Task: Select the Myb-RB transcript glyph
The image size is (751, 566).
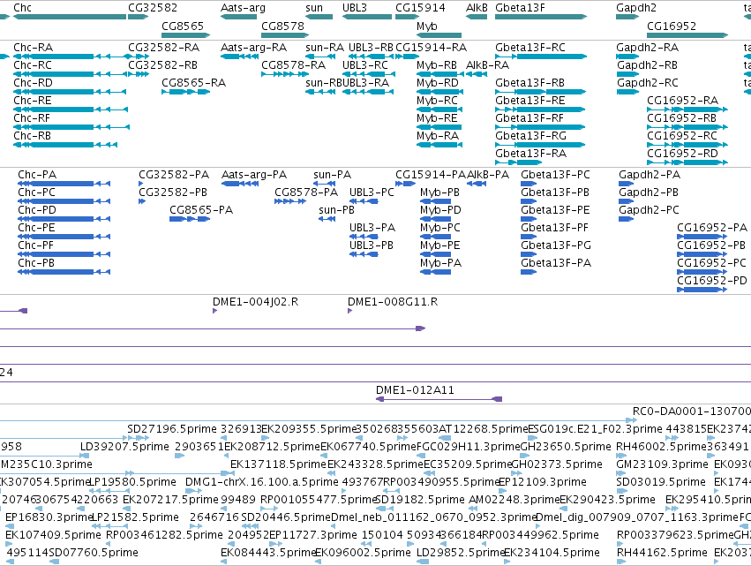Action: [440, 74]
